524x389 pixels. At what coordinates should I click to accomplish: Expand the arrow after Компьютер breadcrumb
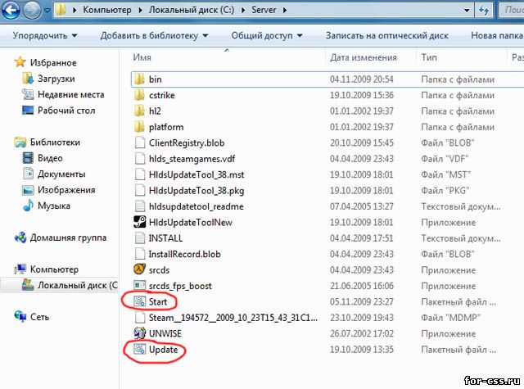pos(140,10)
